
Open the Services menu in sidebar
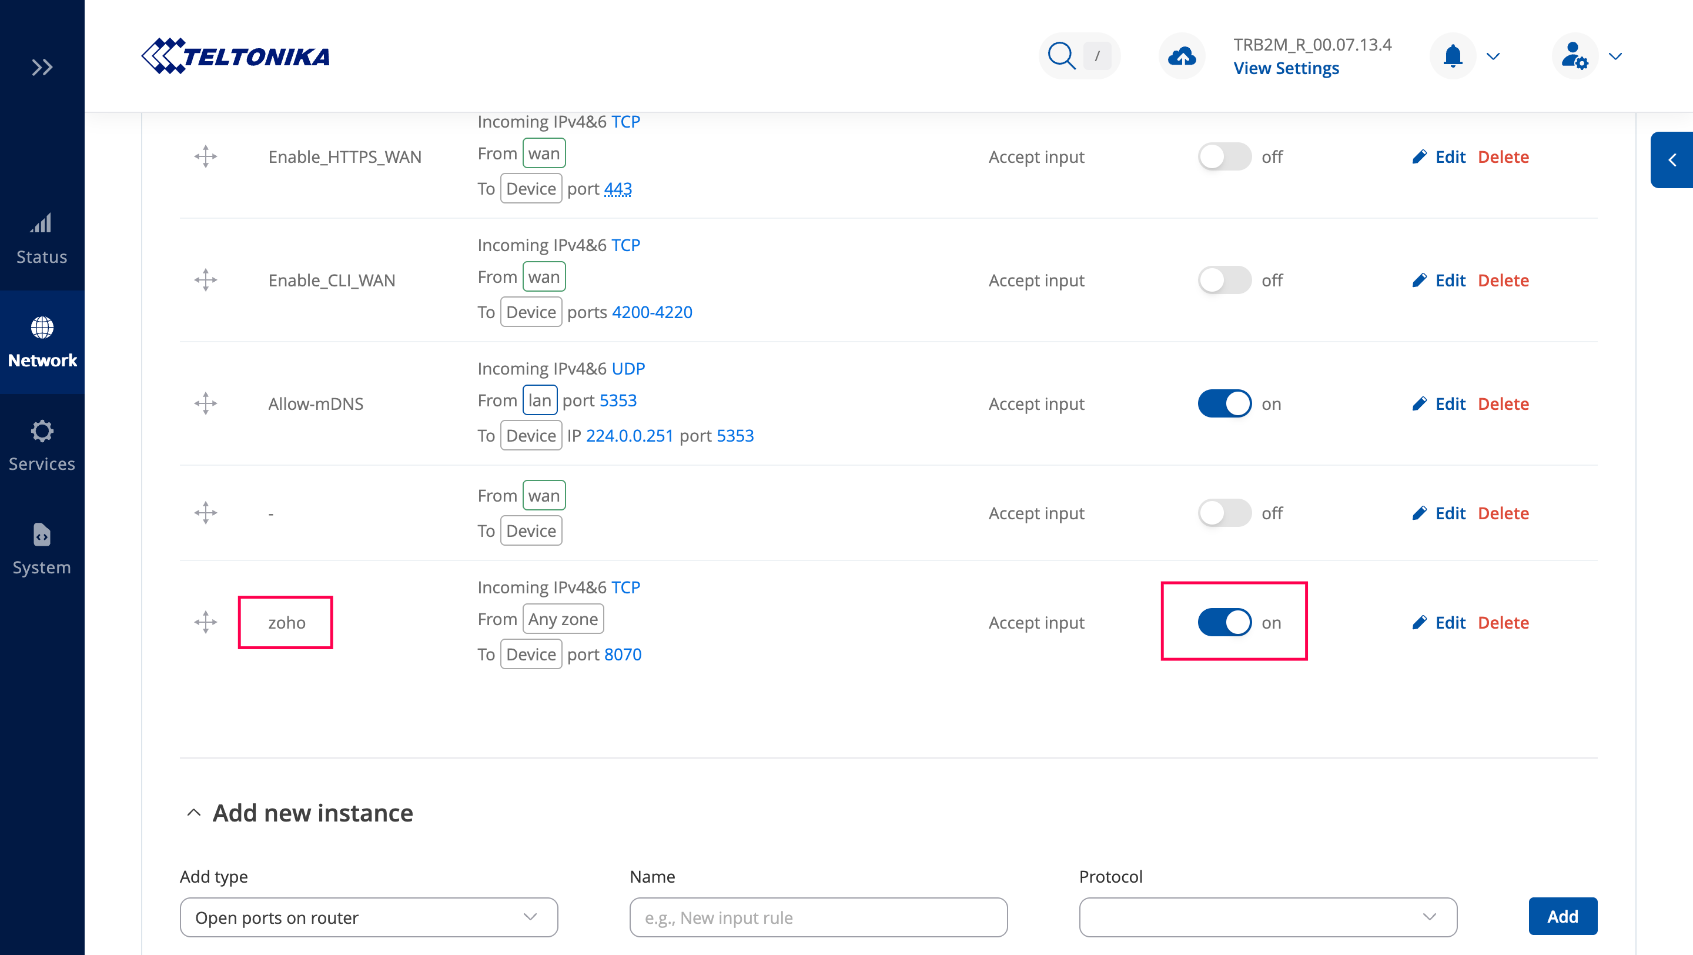click(x=42, y=445)
